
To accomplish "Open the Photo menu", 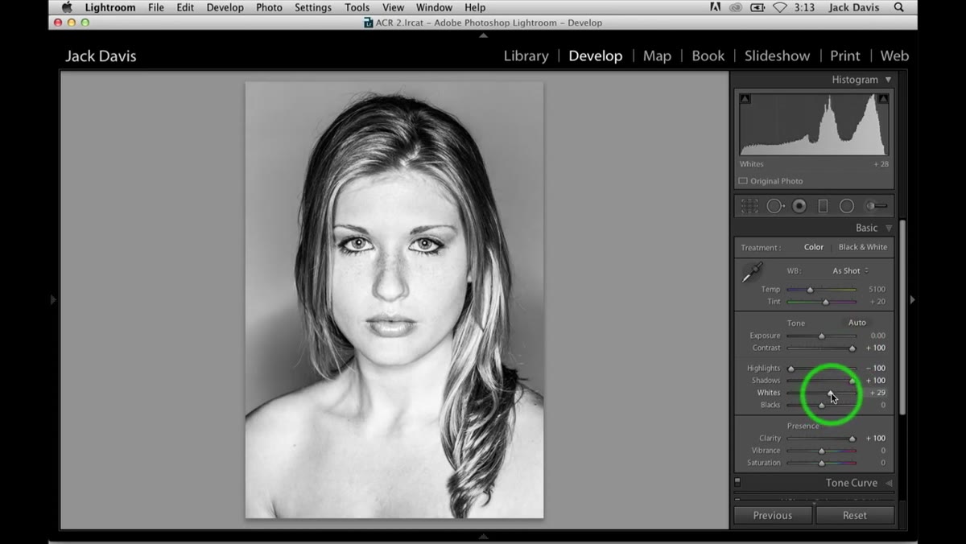I will pyautogui.click(x=269, y=7).
